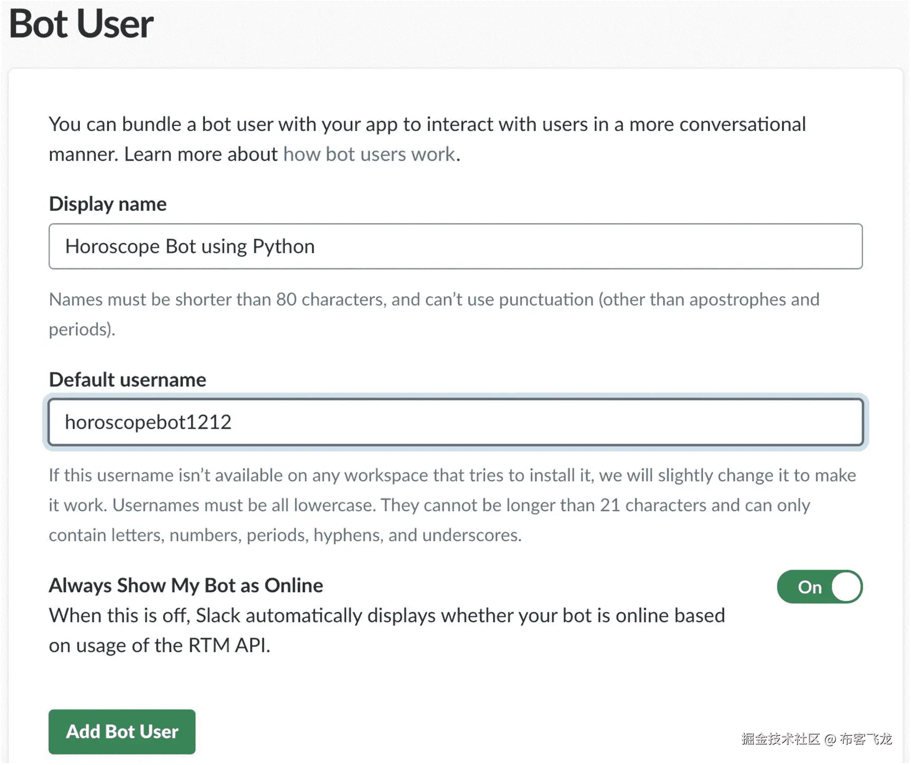911x765 pixels.
Task: Click the 'You can bundle a bot user' intro text
Action: (427, 125)
